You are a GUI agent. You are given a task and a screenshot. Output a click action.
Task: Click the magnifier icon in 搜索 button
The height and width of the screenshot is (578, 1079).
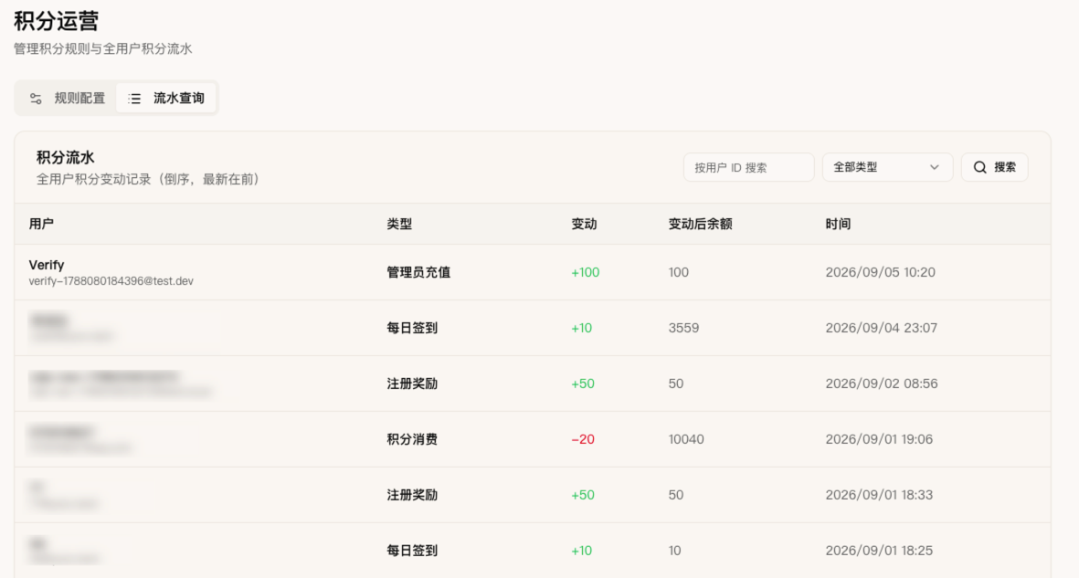coord(980,167)
